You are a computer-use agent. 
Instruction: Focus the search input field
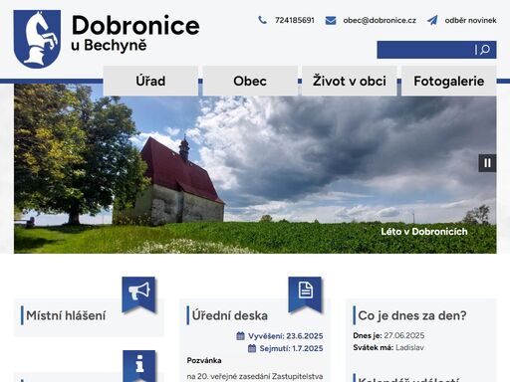point(425,50)
